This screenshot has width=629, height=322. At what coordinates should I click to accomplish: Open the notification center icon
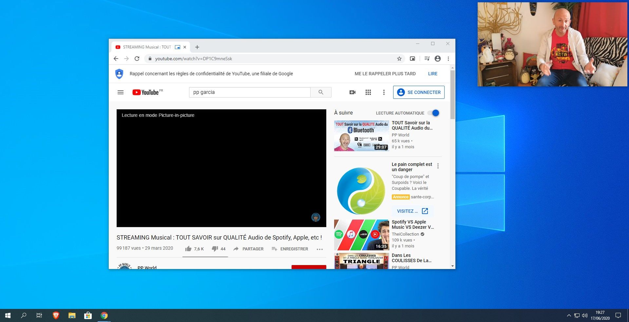tap(618, 315)
